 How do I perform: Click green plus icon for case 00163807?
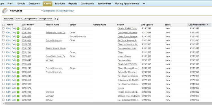click(x=18, y=72)
